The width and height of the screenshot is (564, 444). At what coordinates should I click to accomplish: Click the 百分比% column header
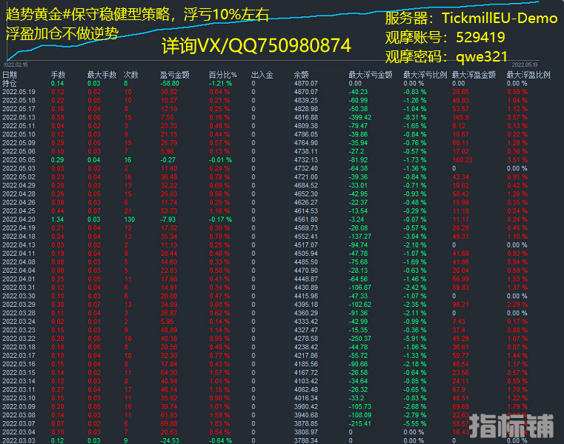222,75
